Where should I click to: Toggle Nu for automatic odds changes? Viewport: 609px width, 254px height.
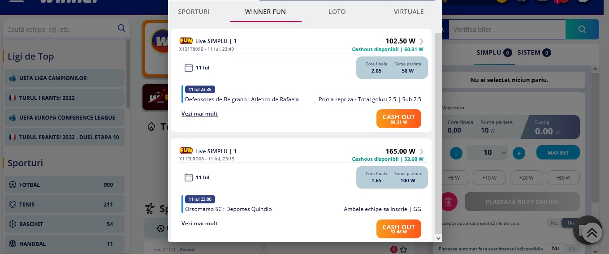coord(554,223)
